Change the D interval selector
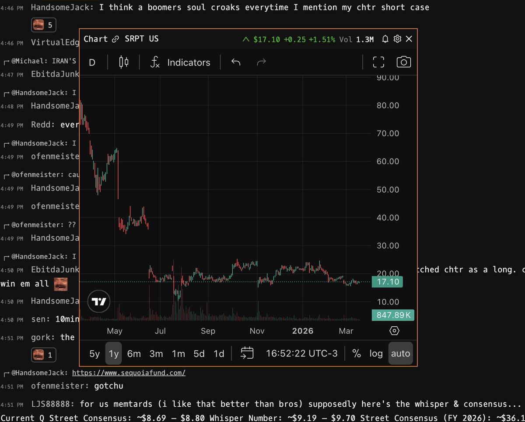This screenshot has width=525, height=422. tap(92, 62)
